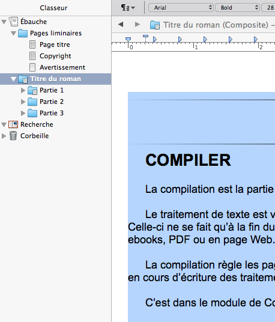Expand the Partie 3 folder

pos(23,113)
